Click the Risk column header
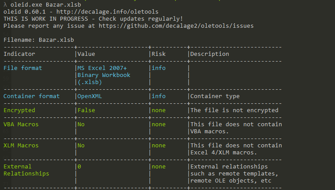 159,54
